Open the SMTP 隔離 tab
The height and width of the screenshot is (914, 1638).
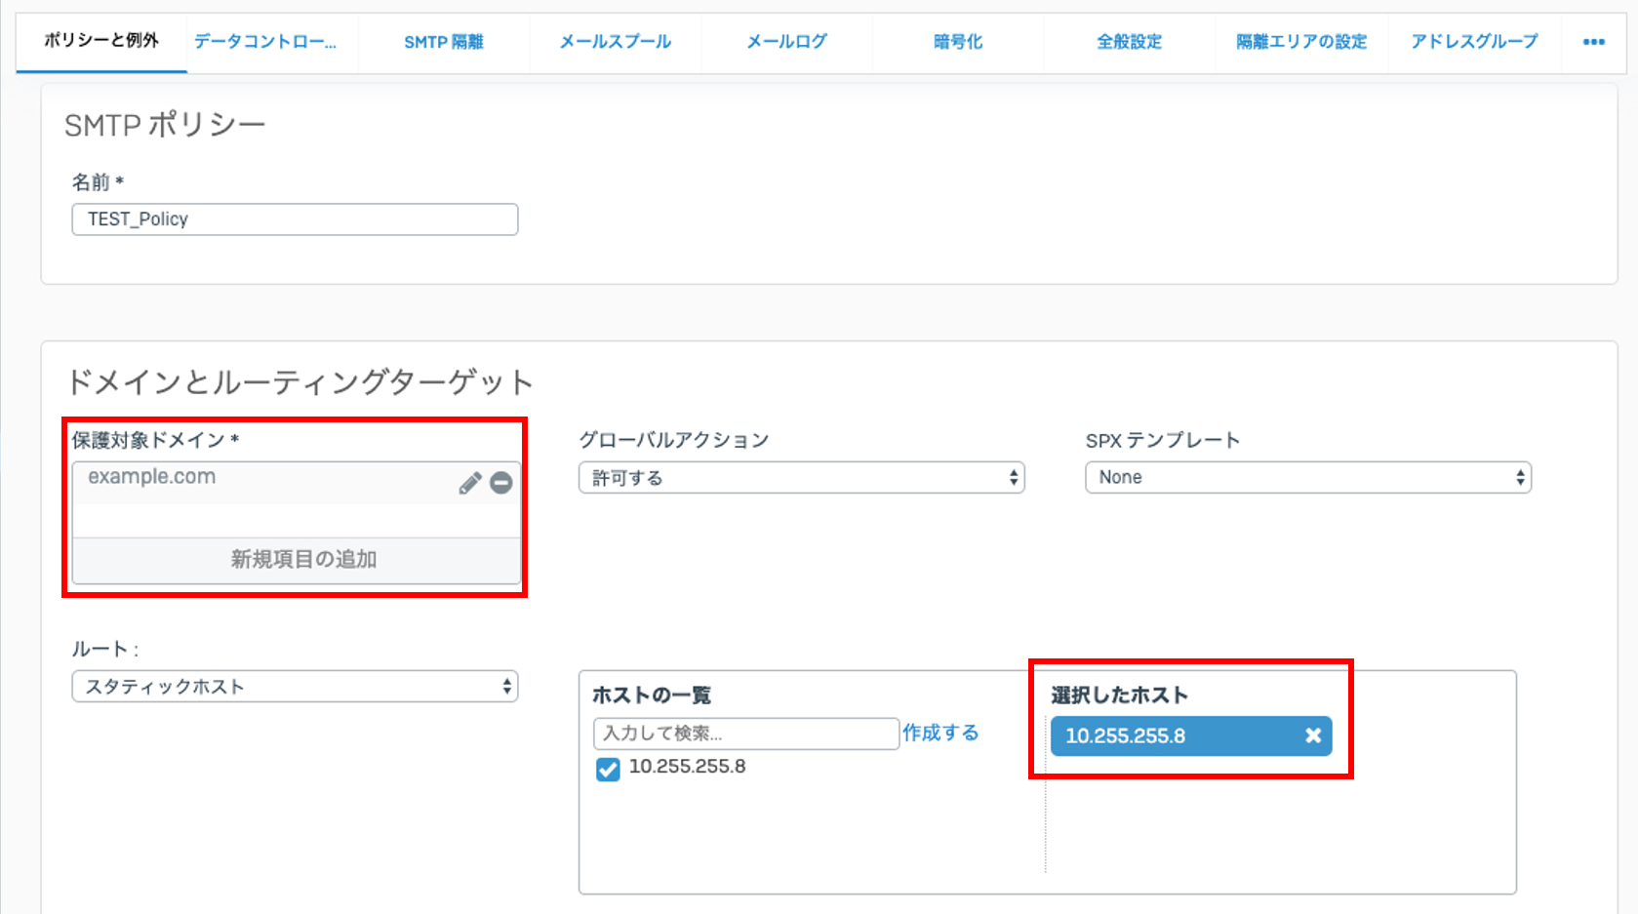pyautogui.click(x=444, y=42)
